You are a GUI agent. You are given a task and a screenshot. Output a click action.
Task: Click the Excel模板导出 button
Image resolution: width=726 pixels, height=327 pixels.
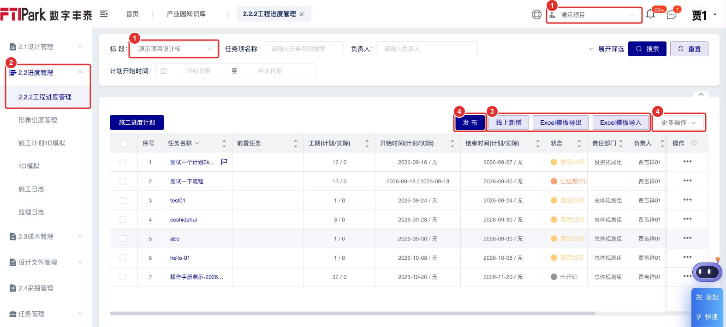click(561, 123)
